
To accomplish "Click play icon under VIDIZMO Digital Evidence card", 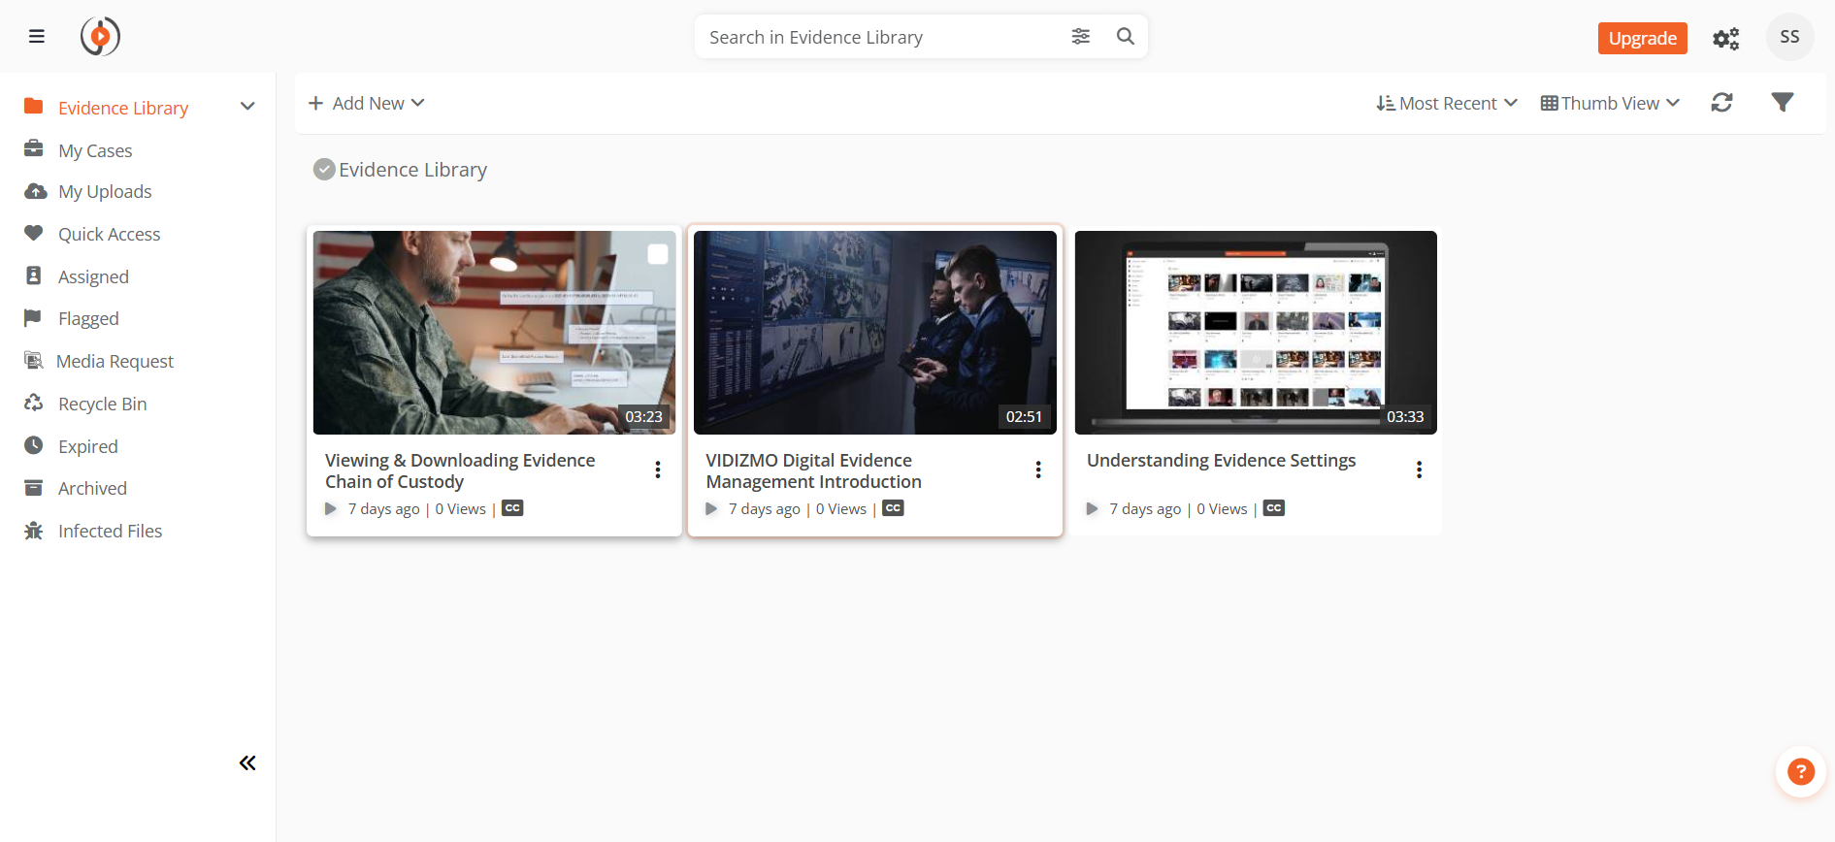I will (x=711, y=508).
